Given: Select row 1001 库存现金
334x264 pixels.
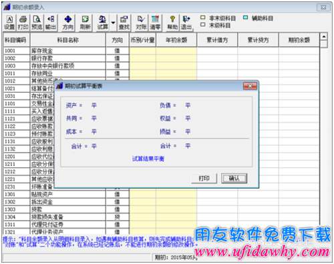Looking at the screenshot, I should (x=162, y=51).
